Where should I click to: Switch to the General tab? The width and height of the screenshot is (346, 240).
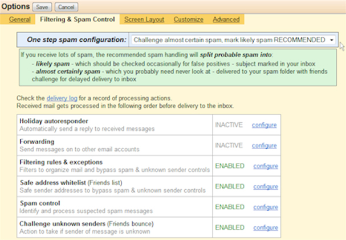click(19, 19)
